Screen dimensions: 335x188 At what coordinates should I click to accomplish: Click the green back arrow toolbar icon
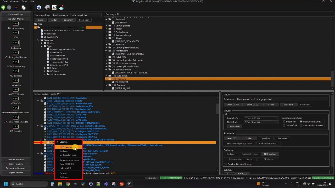point(3,8)
